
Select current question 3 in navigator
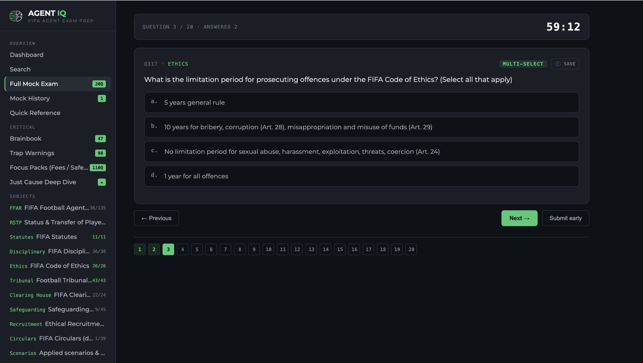[x=168, y=249]
